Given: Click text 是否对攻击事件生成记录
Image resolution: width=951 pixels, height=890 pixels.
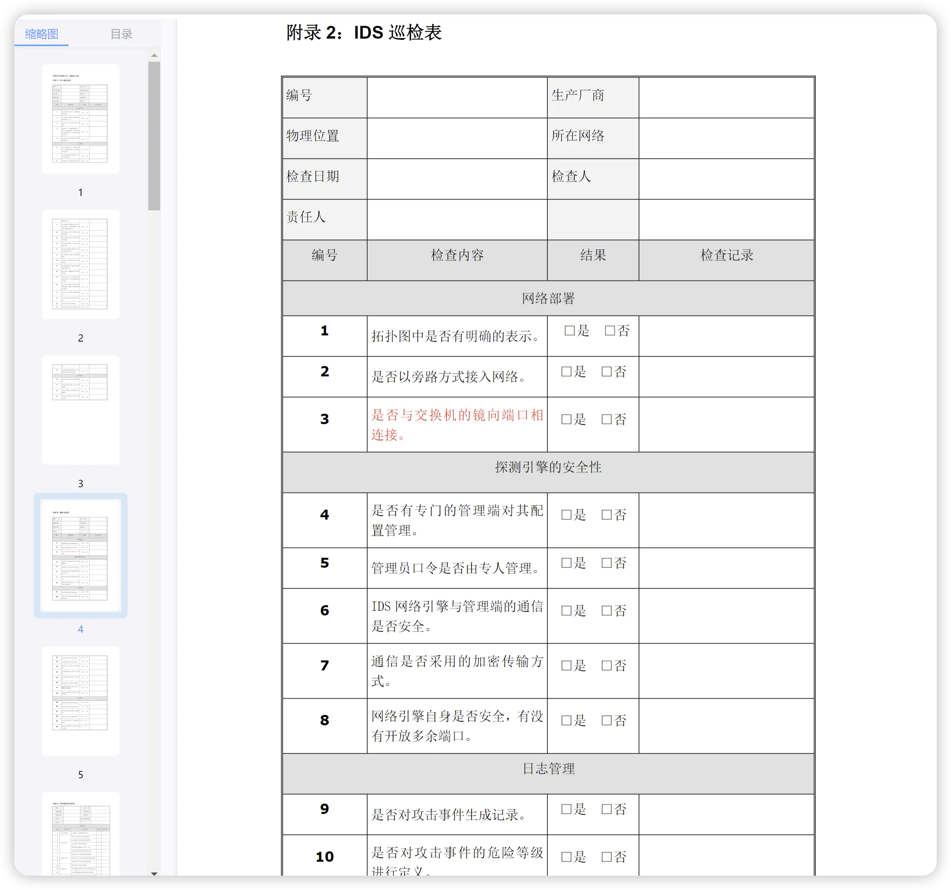Looking at the screenshot, I should [x=449, y=814].
